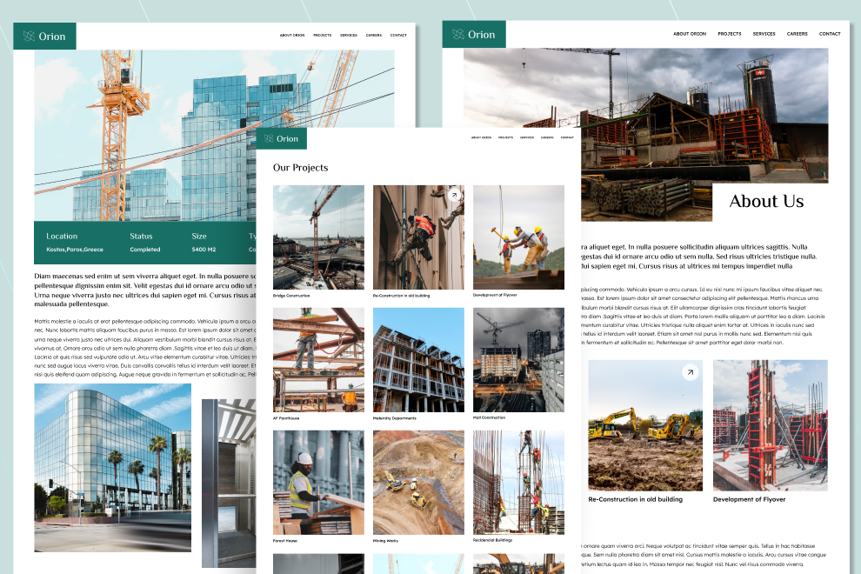Screen dimensions: 861x574
Task: Open Contact in the left page navigation
Action: click(398, 35)
